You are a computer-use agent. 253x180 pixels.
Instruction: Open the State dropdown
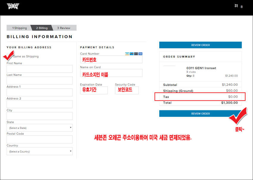[x=40, y=128]
